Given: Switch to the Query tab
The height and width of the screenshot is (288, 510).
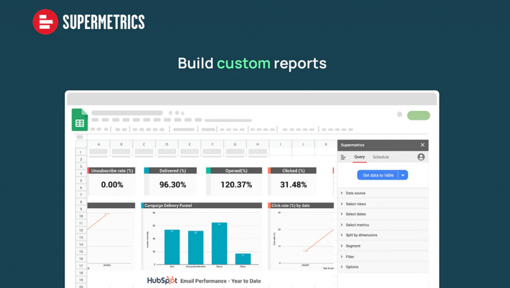Looking at the screenshot, I should [360, 157].
